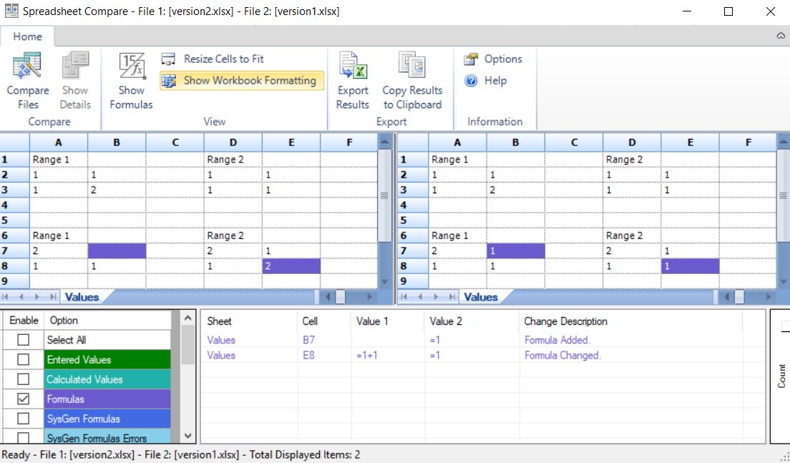Click the Compare Files icon
Viewport: 790px width, 463px height.
(28, 67)
